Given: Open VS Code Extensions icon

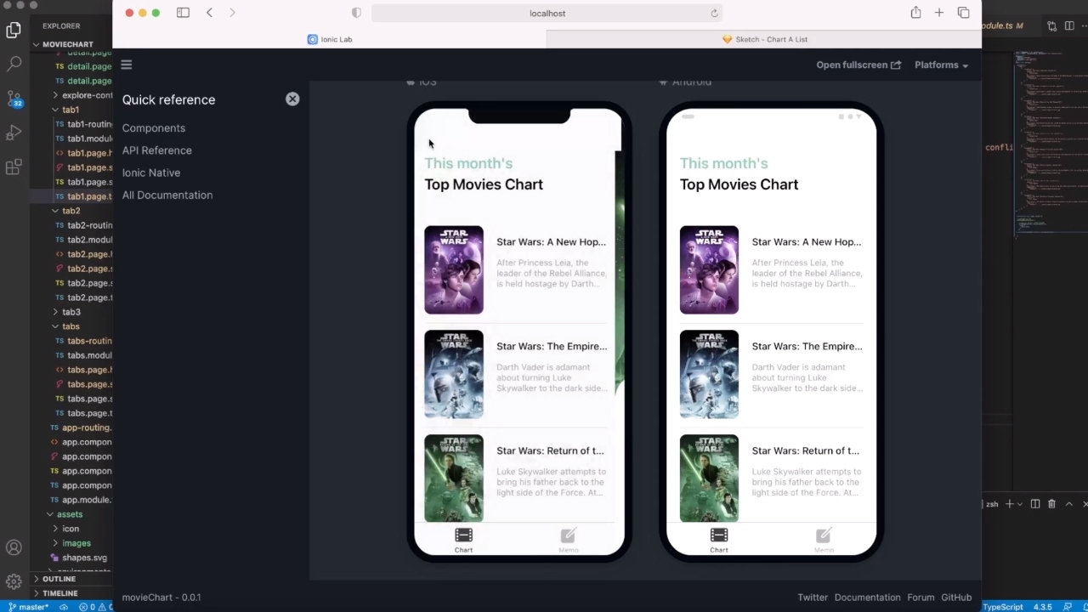Looking at the screenshot, I should pos(14,167).
